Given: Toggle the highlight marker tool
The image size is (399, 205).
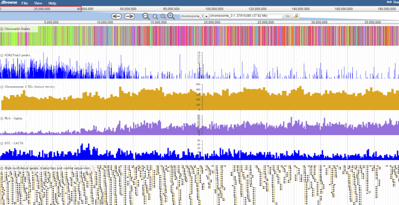Looking at the screenshot, I should click(296, 16).
